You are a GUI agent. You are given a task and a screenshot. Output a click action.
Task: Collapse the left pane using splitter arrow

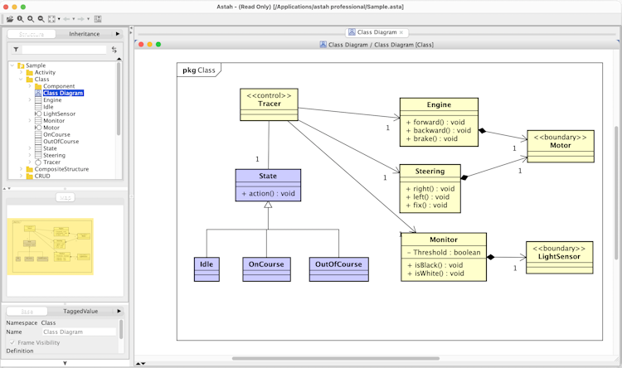[131, 27]
